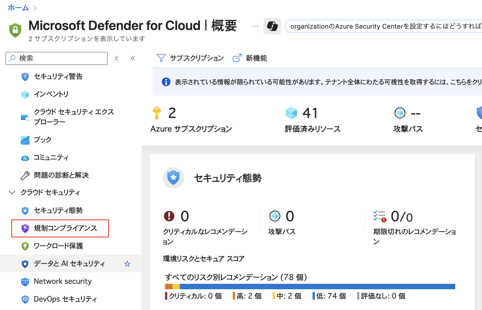This screenshot has height=310, width=482.
Task: Click the サブスクリプション filter funnel icon
Action: [161, 58]
